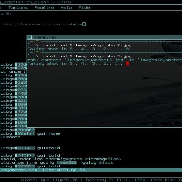
Task: Click the highlighted value '#3a5555'
Action: tap(67, 163)
